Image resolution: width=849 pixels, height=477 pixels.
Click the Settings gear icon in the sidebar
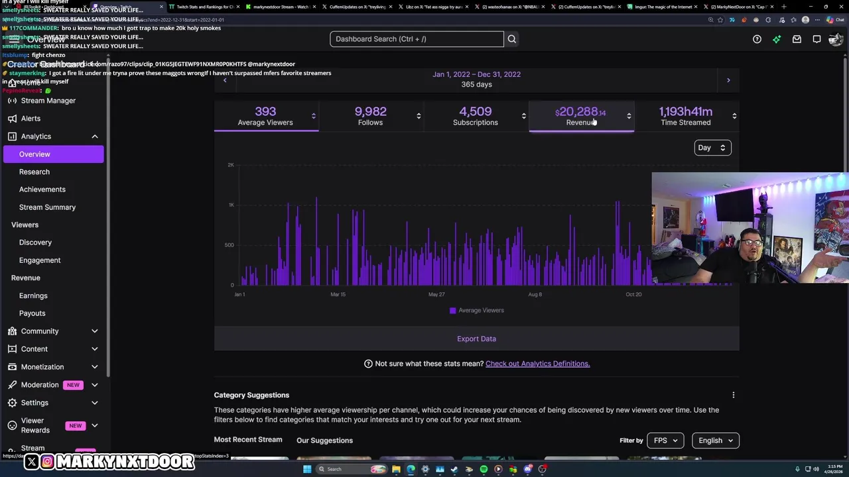pos(12,403)
